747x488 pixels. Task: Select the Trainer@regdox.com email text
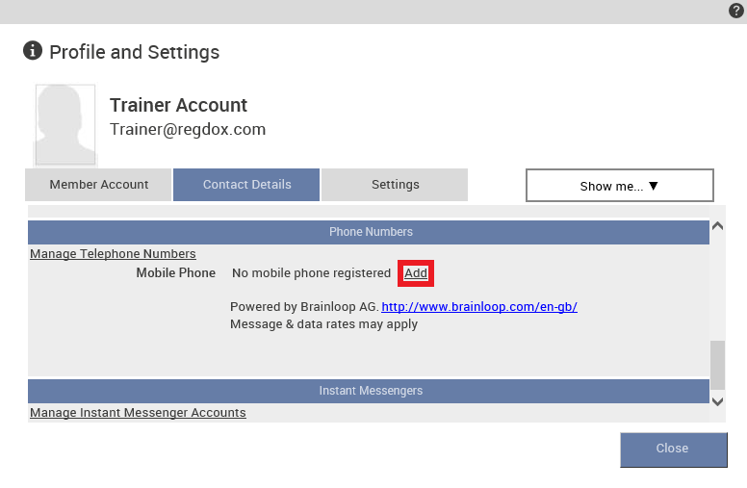[x=188, y=130]
